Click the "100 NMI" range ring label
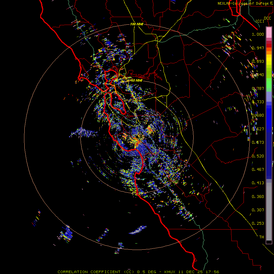 137,24
